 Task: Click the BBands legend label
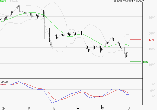[x=14, y=1]
